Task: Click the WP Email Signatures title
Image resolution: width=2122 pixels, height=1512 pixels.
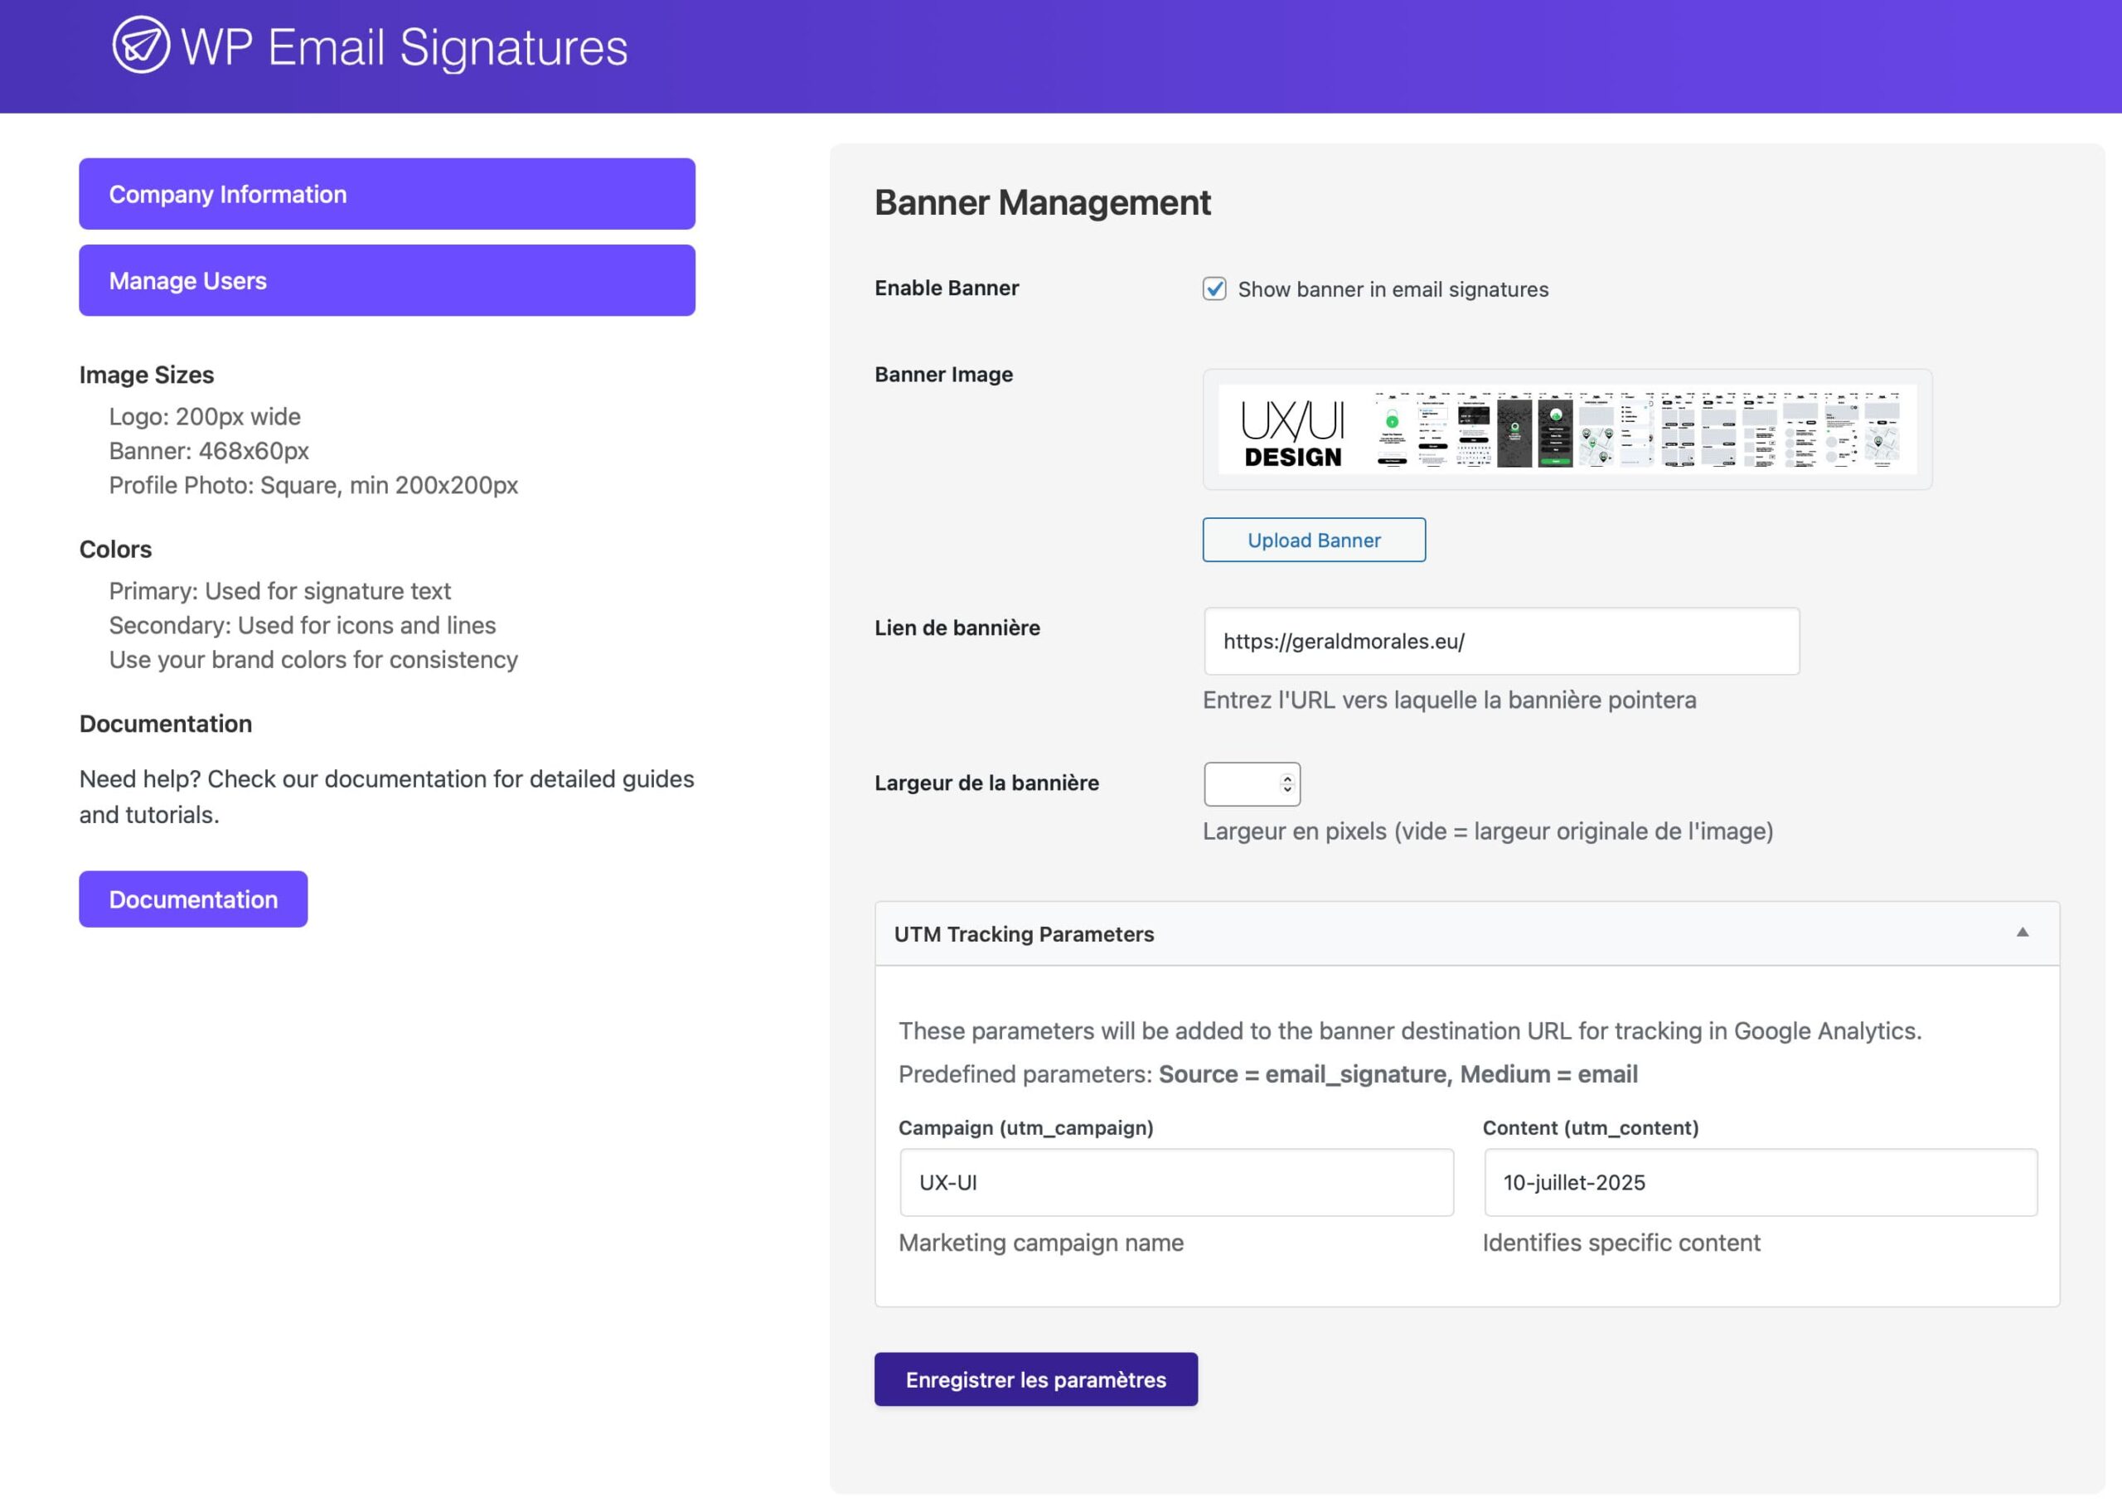Action: tap(404, 46)
